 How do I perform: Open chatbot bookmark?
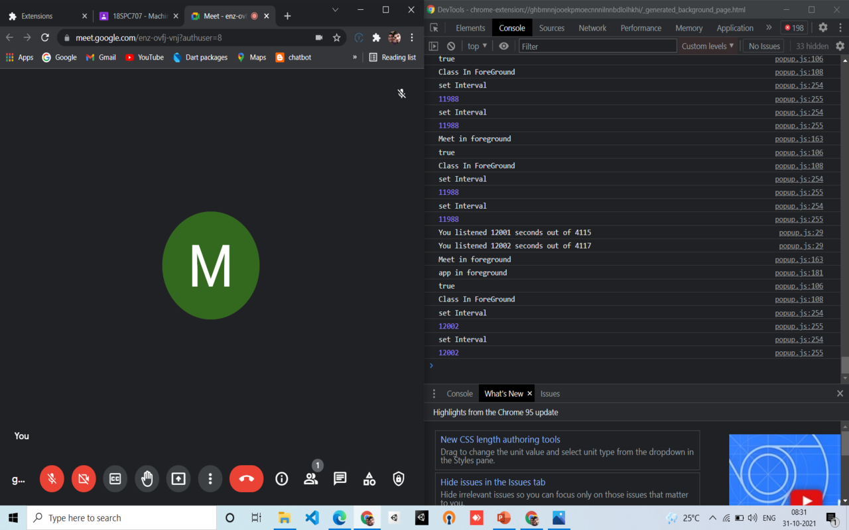coord(293,58)
